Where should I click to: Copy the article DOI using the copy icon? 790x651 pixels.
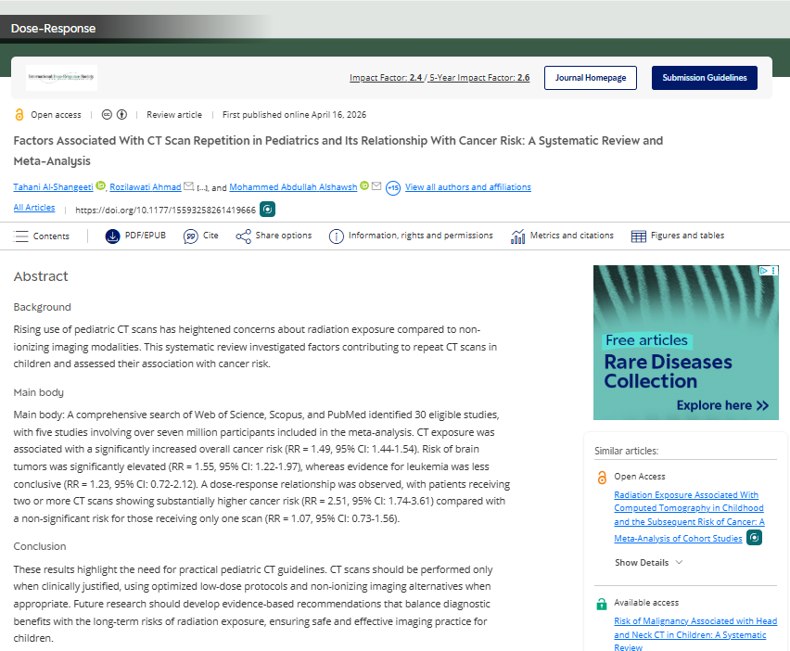click(267, 209)
